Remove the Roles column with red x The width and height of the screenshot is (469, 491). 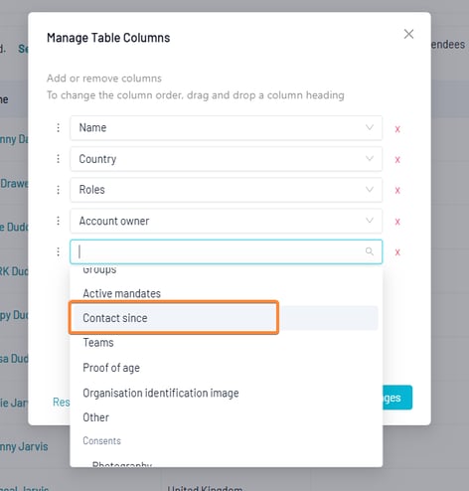pos(397,190)
